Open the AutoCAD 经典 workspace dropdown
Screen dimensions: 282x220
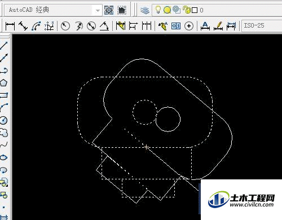(53, 10)
